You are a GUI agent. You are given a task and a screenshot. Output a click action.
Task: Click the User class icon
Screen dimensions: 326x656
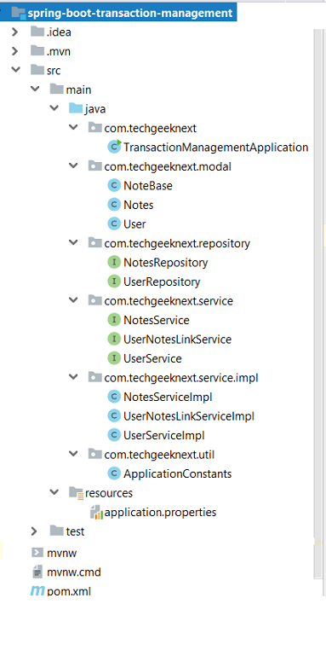coord(114,224)
